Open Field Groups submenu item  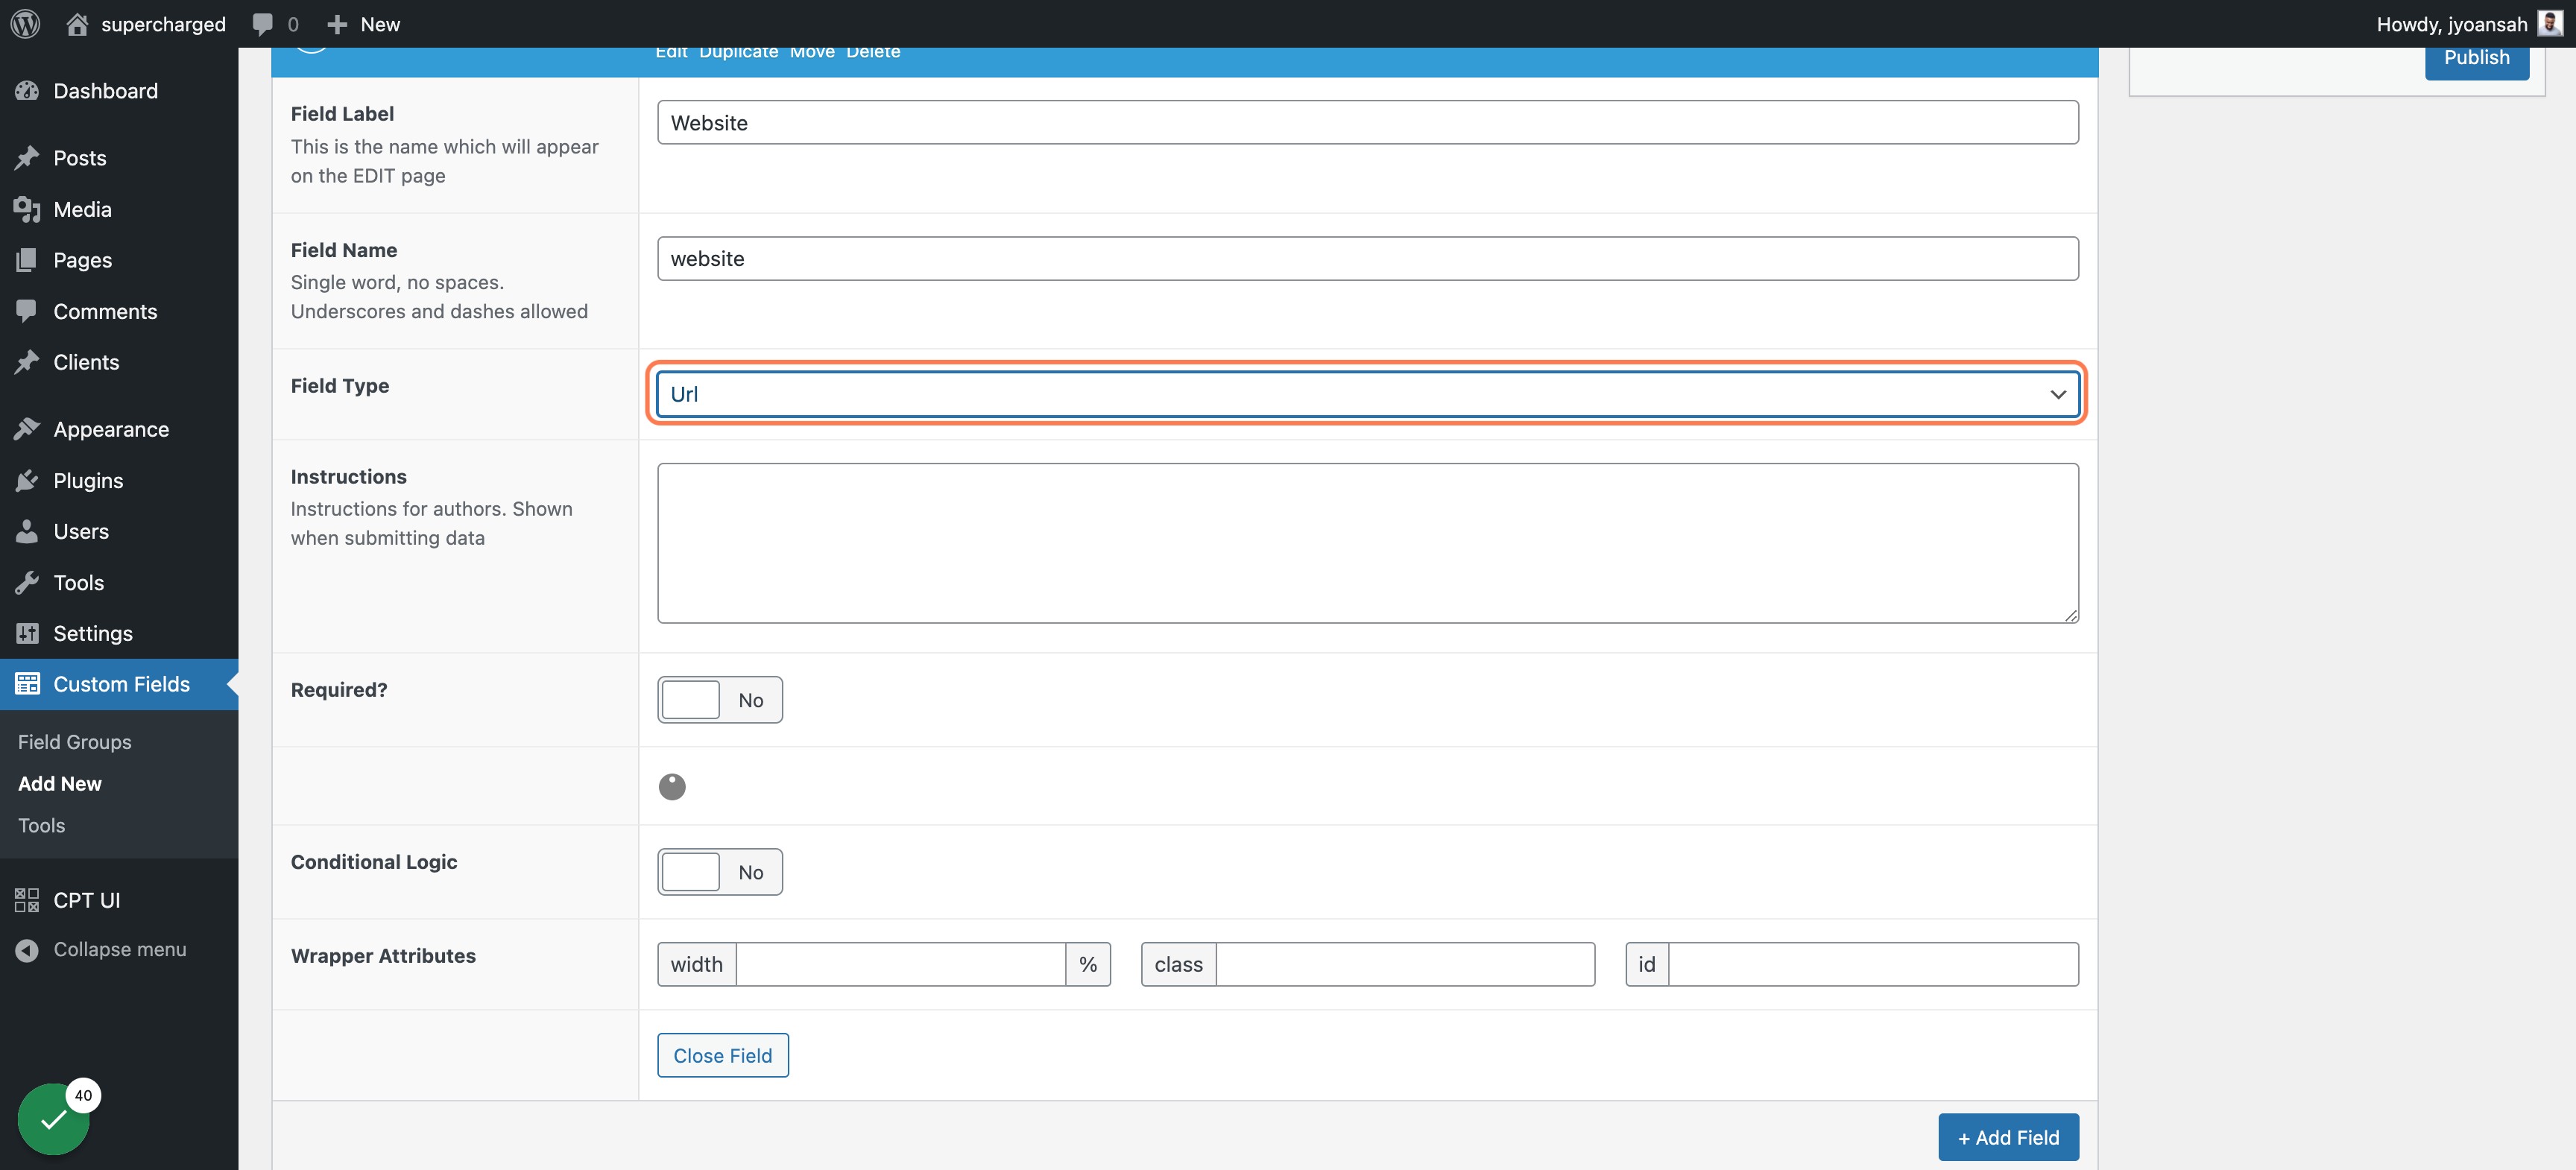pyautogui.click(x=75, y=742)
